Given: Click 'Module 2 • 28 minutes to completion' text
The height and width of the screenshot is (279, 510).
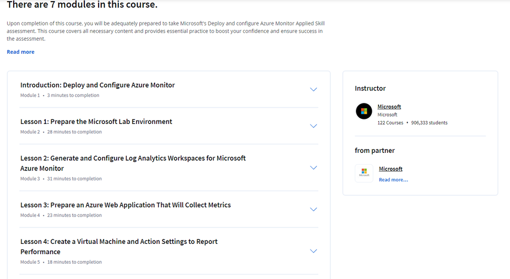Looking at the screenshot, I should click(x=61, y=132).
